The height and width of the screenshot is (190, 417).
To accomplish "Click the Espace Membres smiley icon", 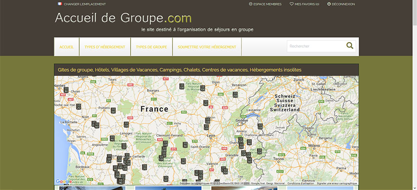I will coord(251,4).
